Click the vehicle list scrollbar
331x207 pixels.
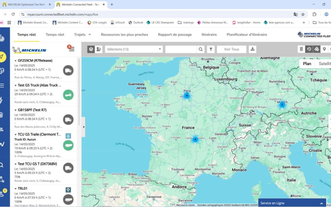(79, 92)
